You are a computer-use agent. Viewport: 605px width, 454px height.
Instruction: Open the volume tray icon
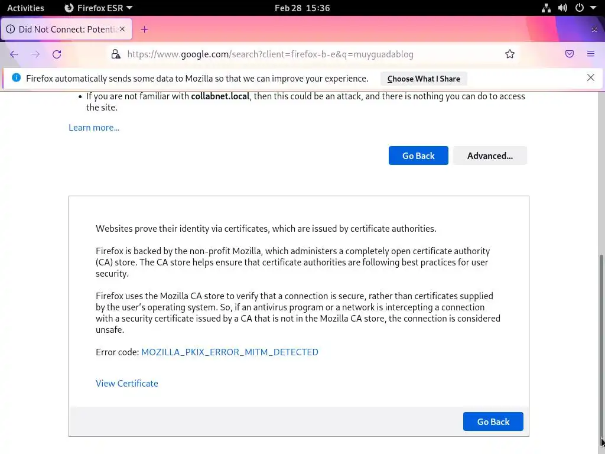(562, 8)
